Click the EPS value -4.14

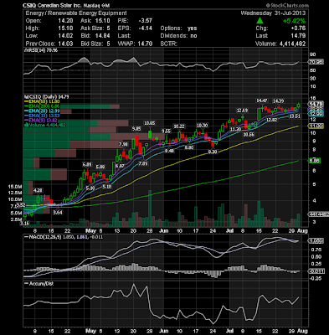146,28
